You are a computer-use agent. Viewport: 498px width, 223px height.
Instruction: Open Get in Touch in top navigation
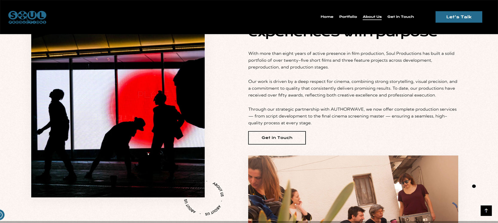point(400,17)
